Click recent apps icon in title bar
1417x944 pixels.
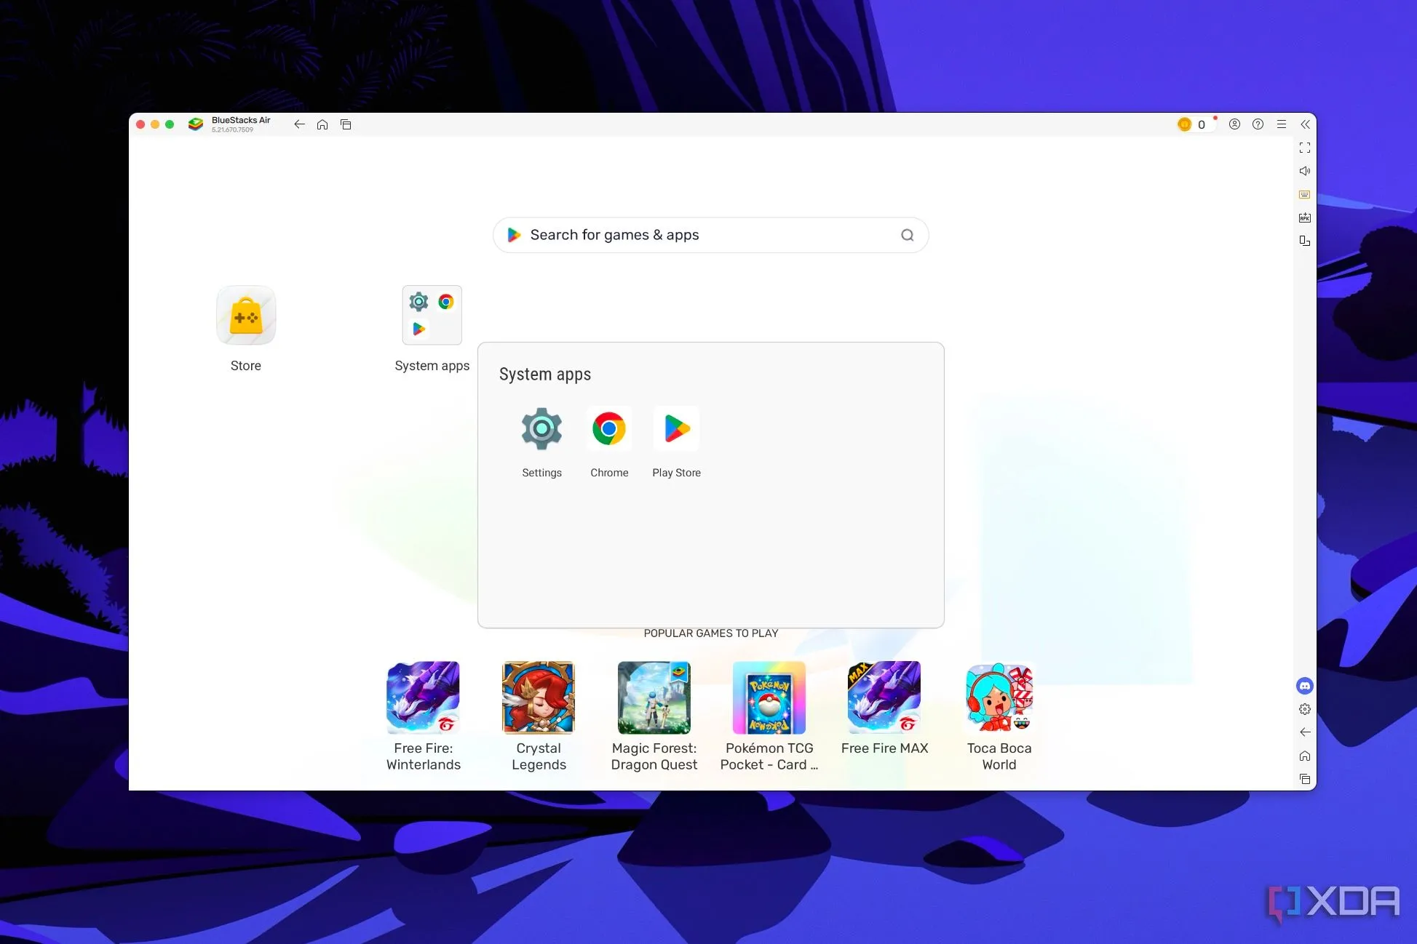pyautogui.click(x=346, y=124)
